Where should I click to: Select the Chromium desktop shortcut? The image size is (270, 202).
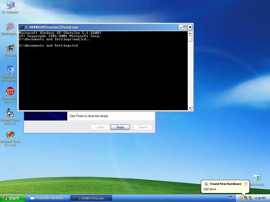click(x=9, y=73)
